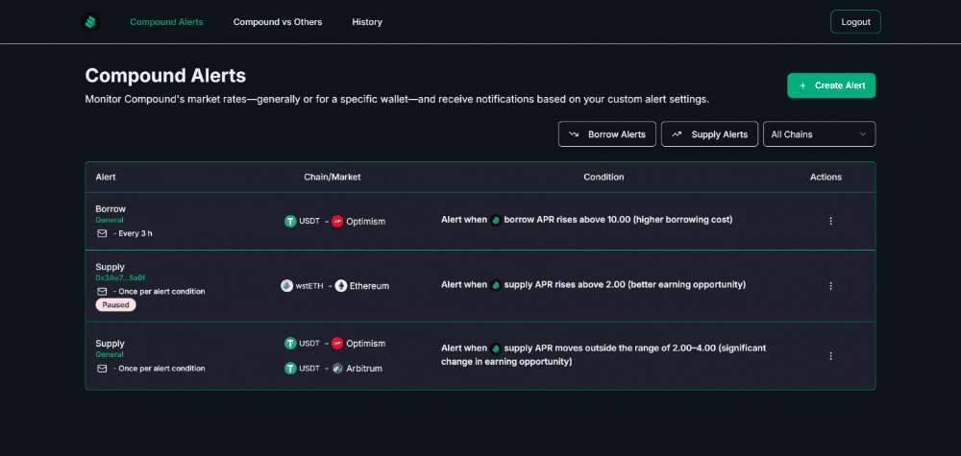Open the Compound Alerts tab
Image resolution: width=961 pixels, height=456 pixels.
(x=166, y=22)
